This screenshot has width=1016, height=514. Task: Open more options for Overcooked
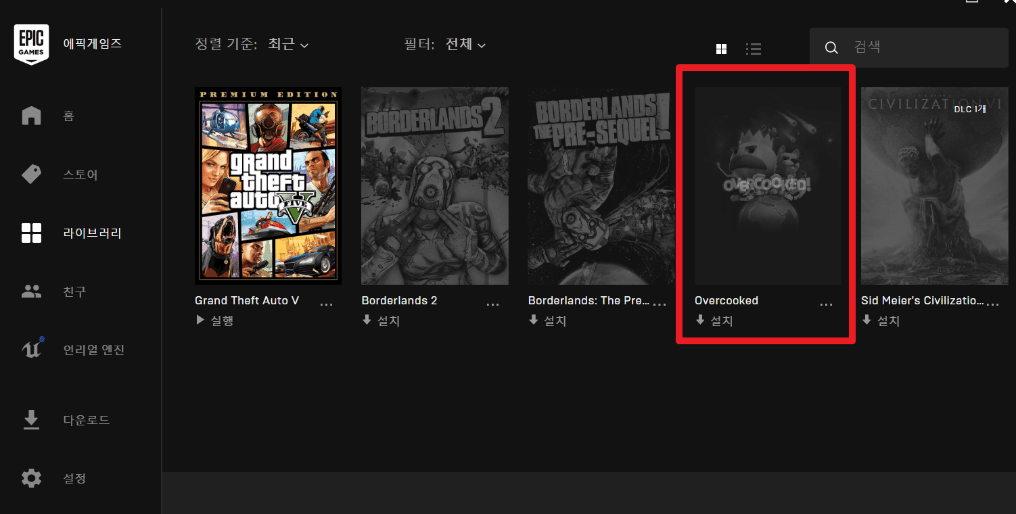(x=826, y=305)
